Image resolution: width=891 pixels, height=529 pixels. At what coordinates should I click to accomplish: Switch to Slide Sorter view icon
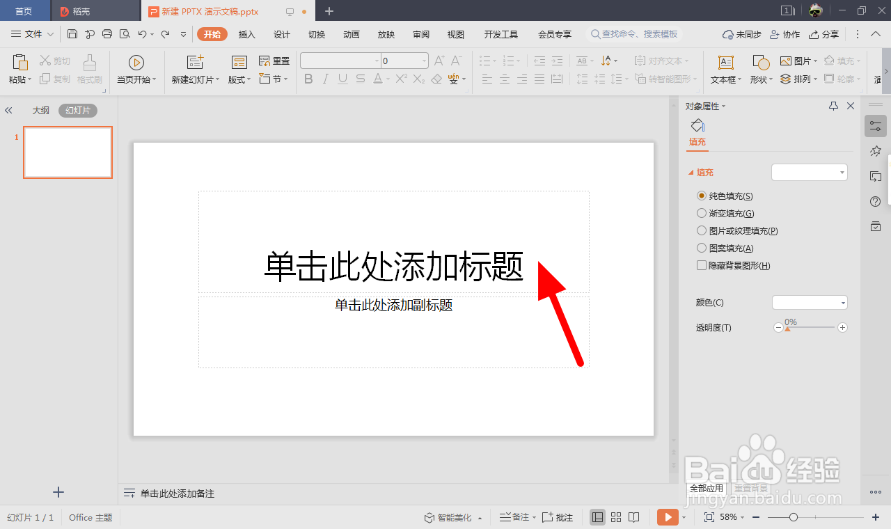616,517
